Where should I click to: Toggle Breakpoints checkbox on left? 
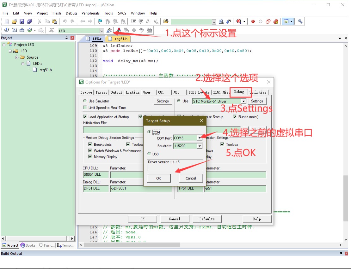(90, 144)
